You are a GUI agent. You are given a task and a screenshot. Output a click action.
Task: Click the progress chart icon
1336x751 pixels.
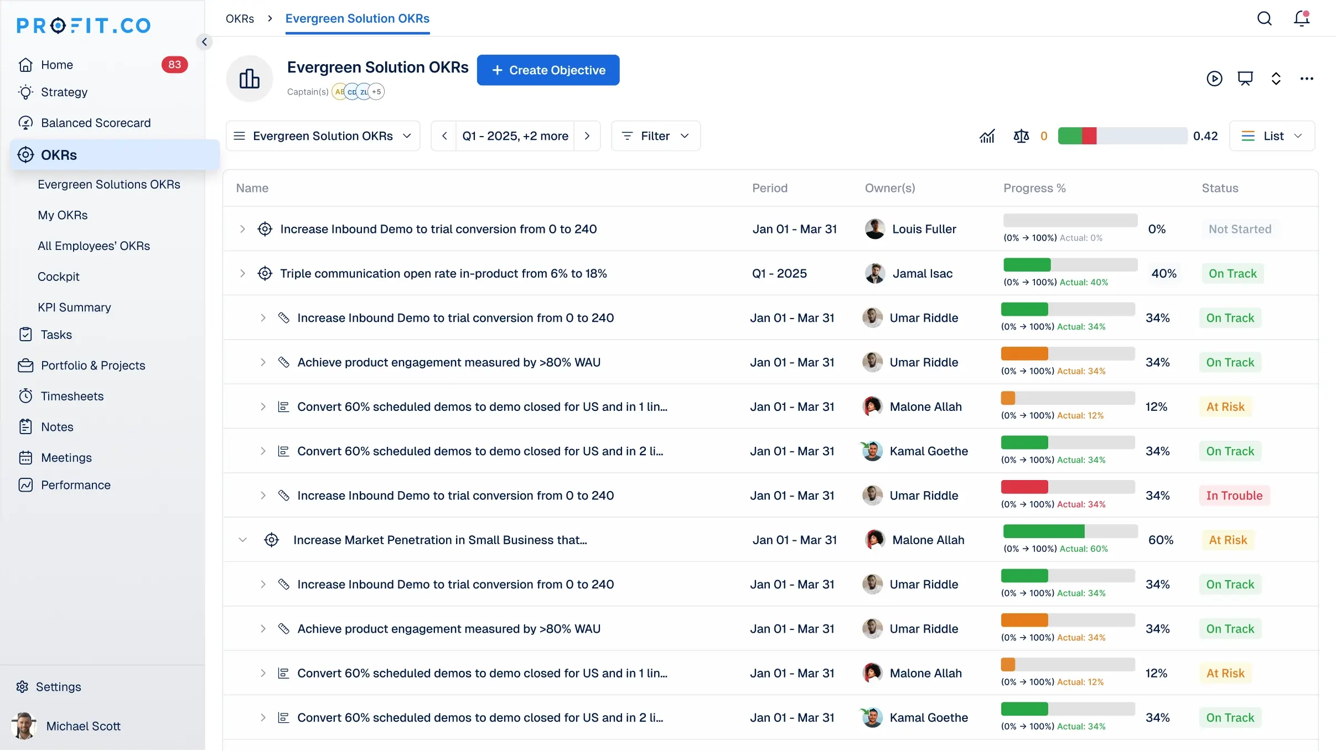987,136
